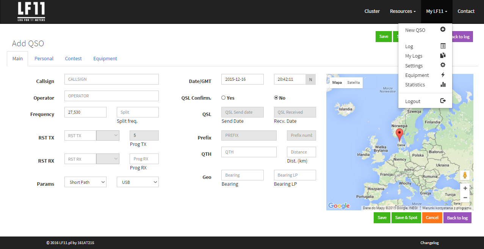This screenshot has width=484, height=249.
Task: Select No for QSL Confirm
Action: click(276, 98)
